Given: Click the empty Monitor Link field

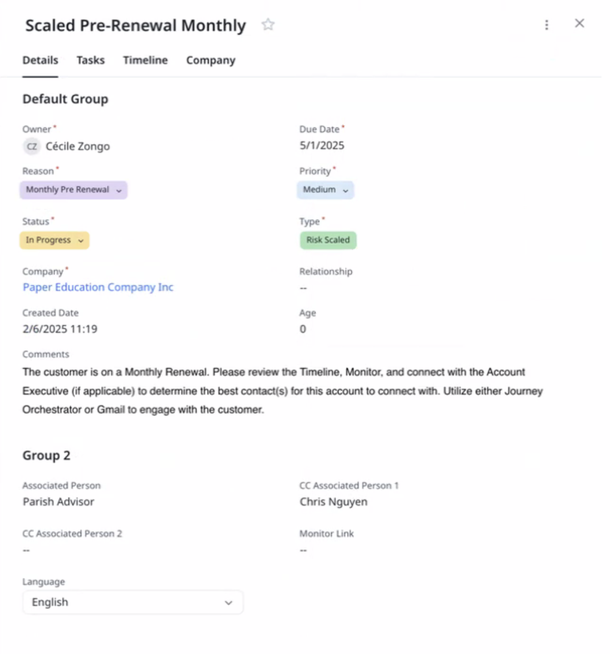Looking at the screenshot, I should pos(303,550).
